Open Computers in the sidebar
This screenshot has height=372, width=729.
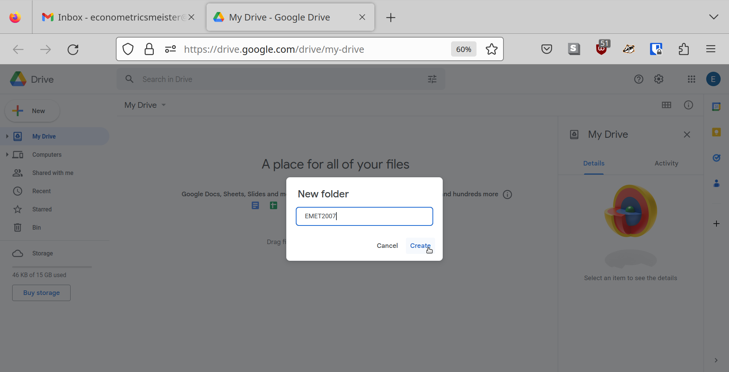click(47, 154)
